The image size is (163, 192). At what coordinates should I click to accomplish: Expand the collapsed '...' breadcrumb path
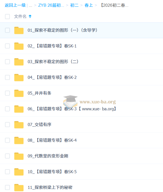click(x=31, y=5)
